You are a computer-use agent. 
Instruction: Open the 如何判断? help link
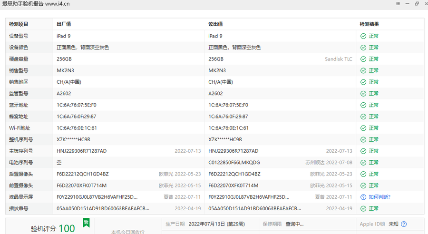point(379,197)
